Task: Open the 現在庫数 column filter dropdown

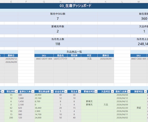Action: 16,91
